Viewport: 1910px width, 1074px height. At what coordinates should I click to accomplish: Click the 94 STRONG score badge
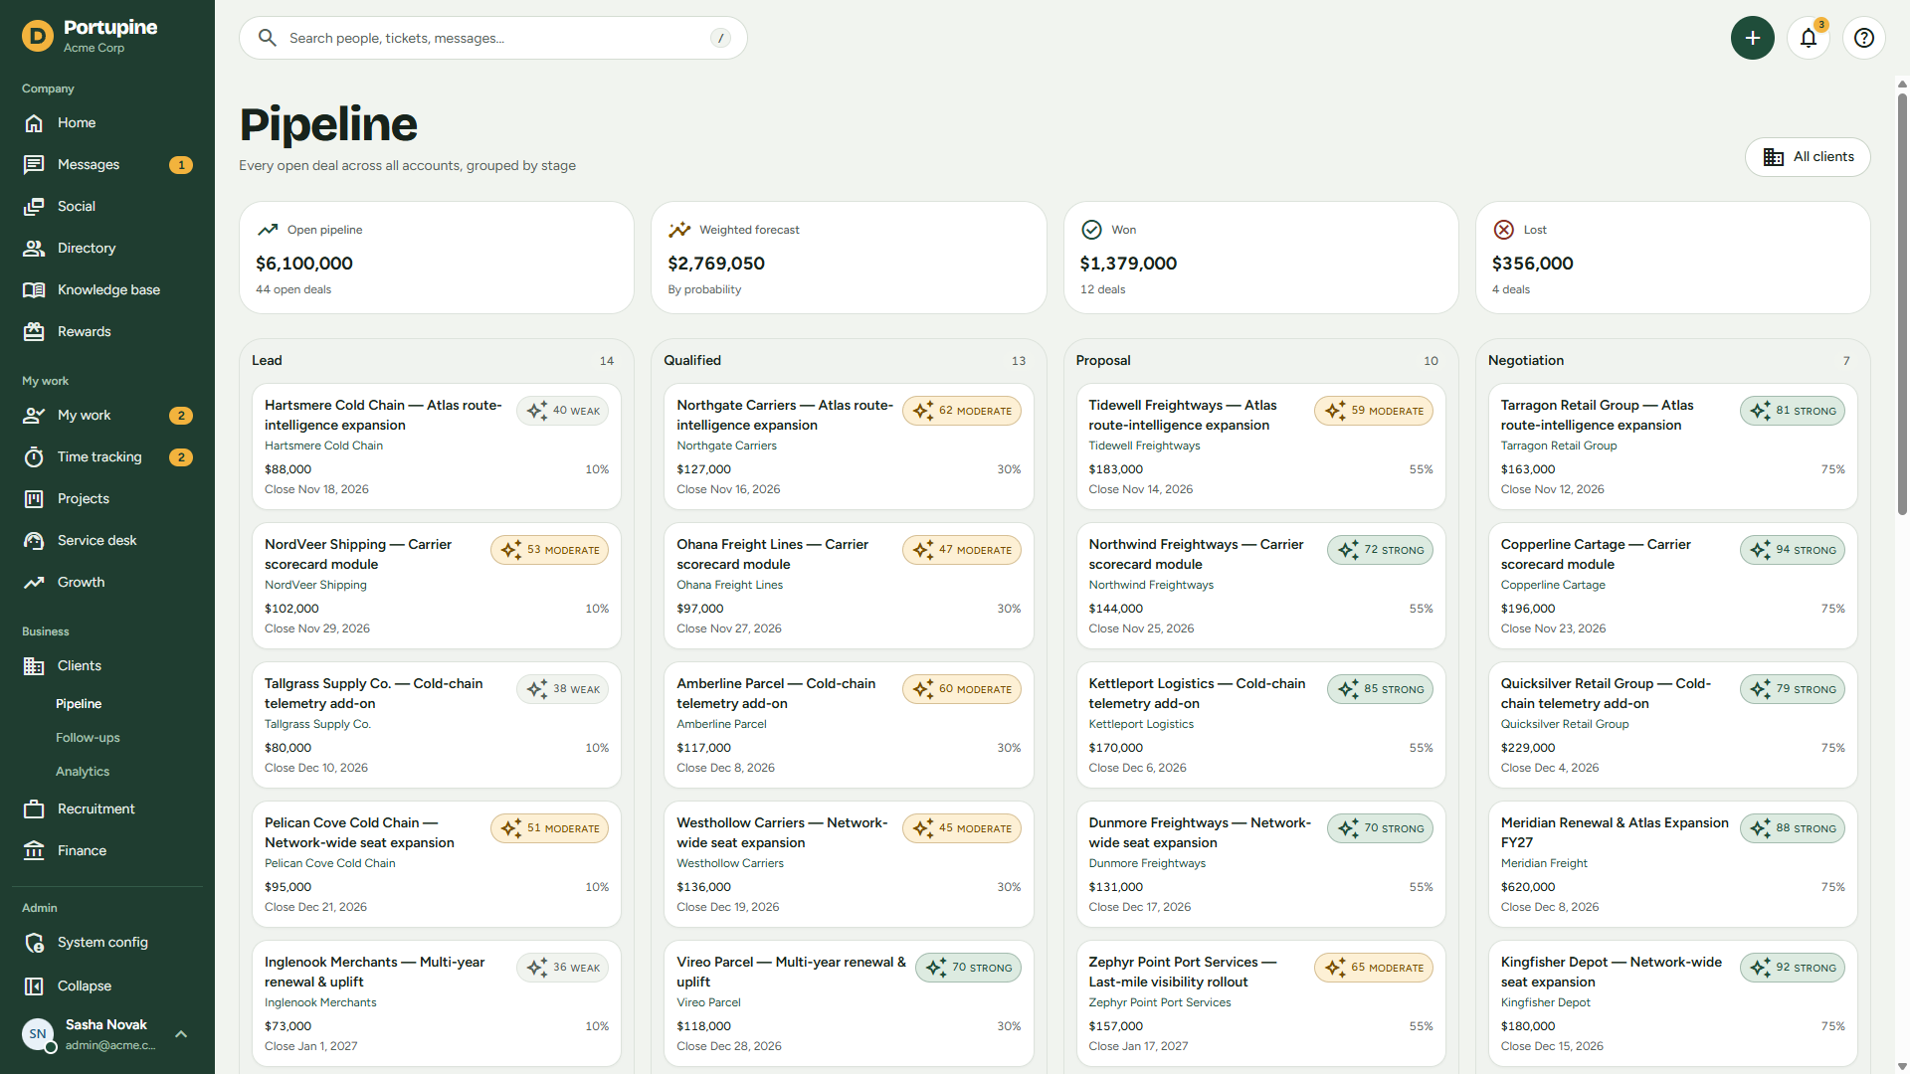(x=1792, y=550)
